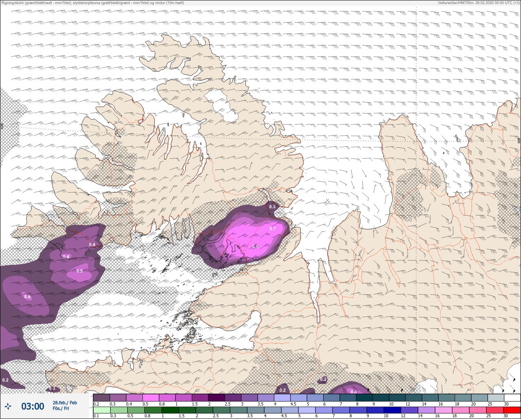521x419 pixels.
Task: Pick the bright pink swatch between 0.5 and 0.8
Action: click(x=151, y=397)
